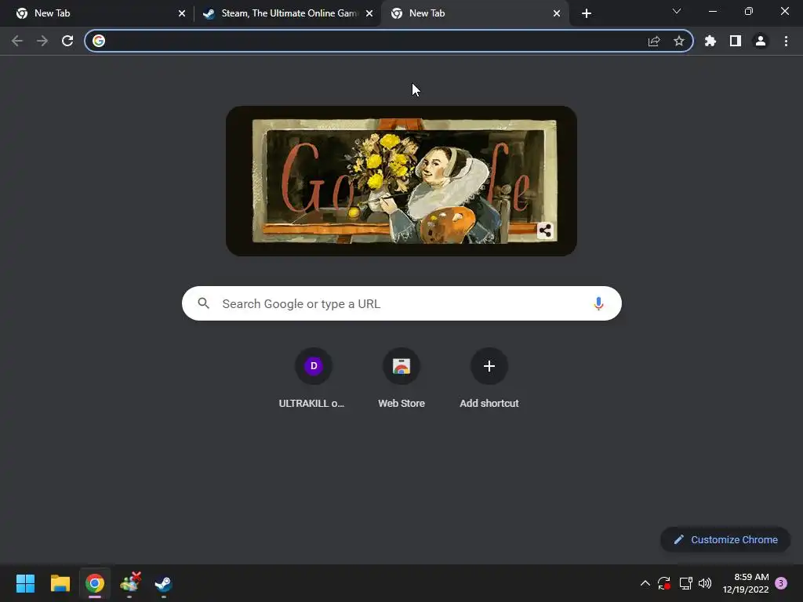Click the magnifier icon in the search box
803x602 pixels.
[x=204, y=303]
